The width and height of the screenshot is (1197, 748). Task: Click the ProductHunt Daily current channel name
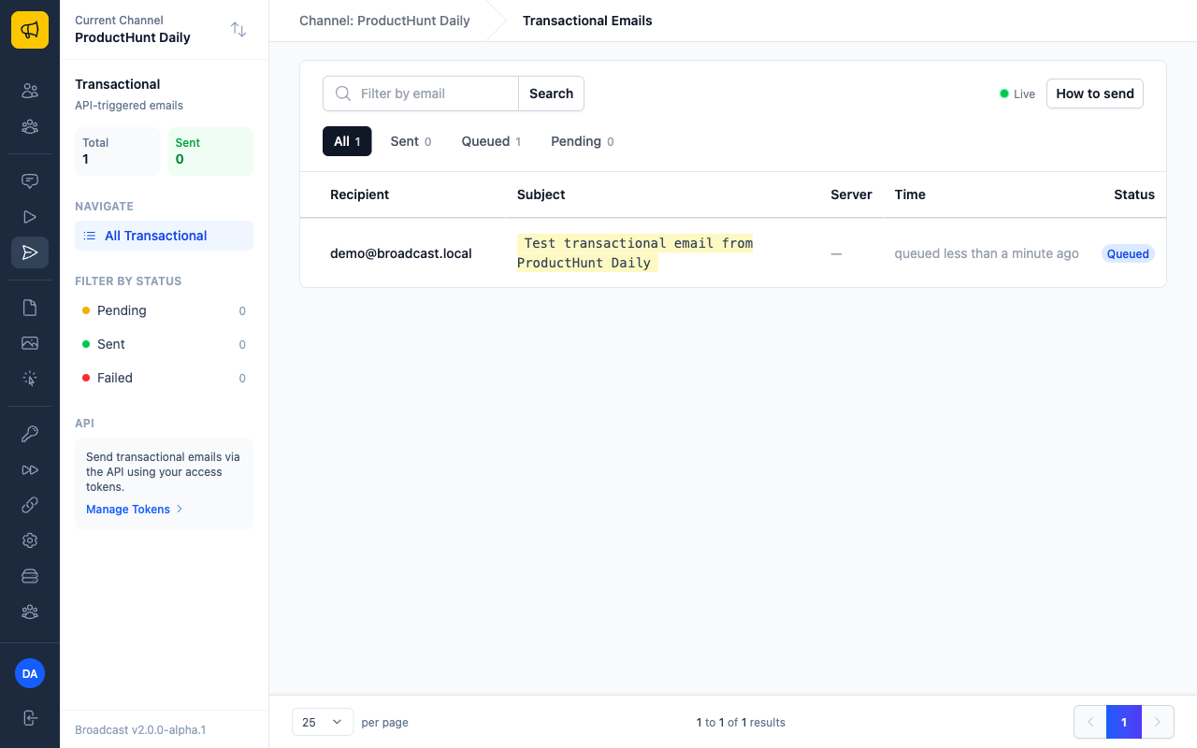coord(133,37)
